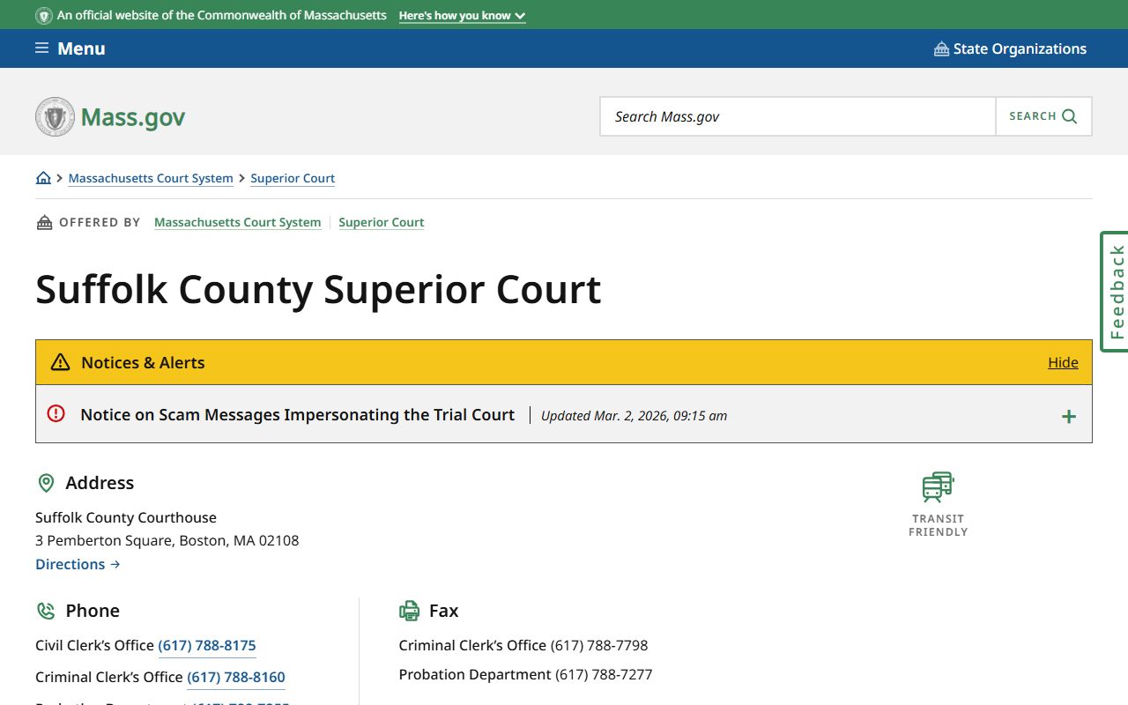Click the Transit Friendly bus icon
The image size is (1128, 705).
tap(938, 486)
